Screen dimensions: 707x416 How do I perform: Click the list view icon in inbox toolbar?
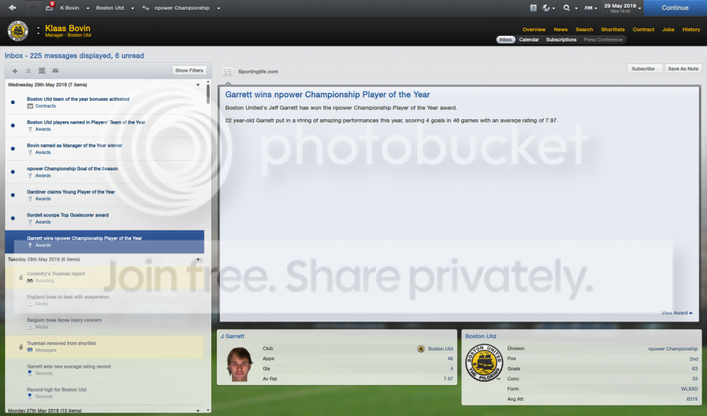click(42, 71)
